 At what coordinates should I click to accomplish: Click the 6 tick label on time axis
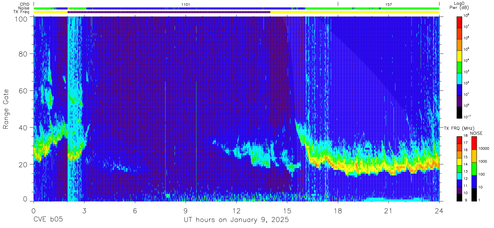(135, 211)
